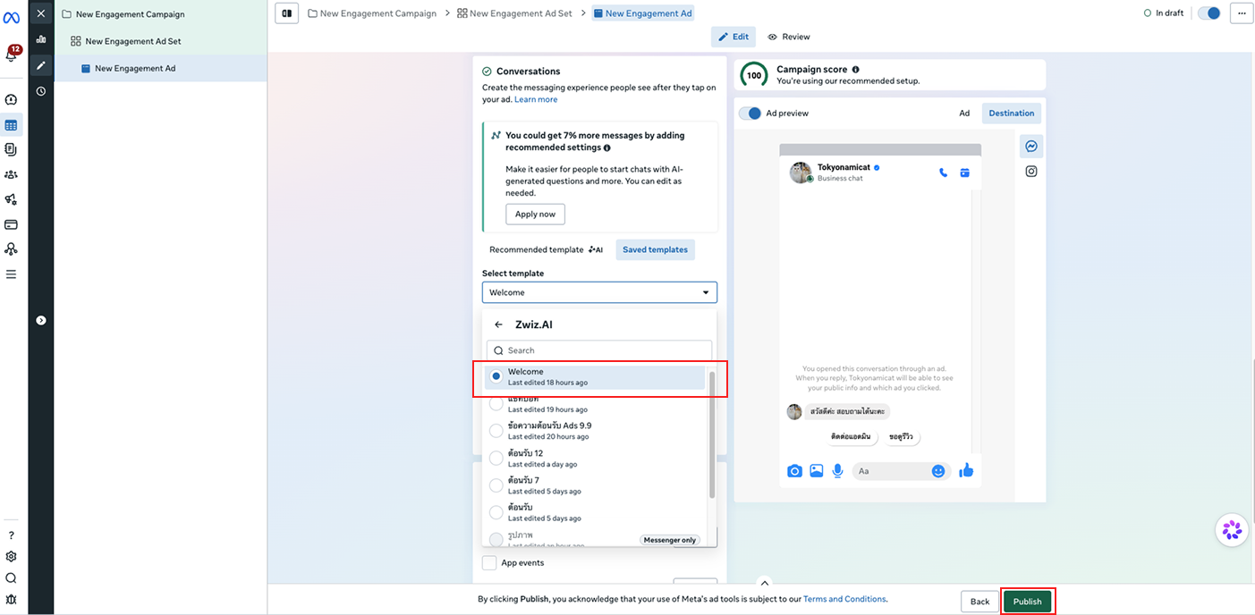Image resolution: width=1255 pixels, height=615 pixels.
Task: Toggle the draft status switch at top
Action: [1208, 13]
